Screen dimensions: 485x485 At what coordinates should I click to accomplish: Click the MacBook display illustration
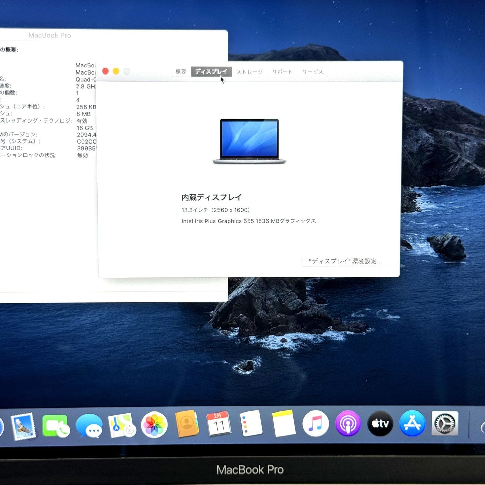click(249, 141)
